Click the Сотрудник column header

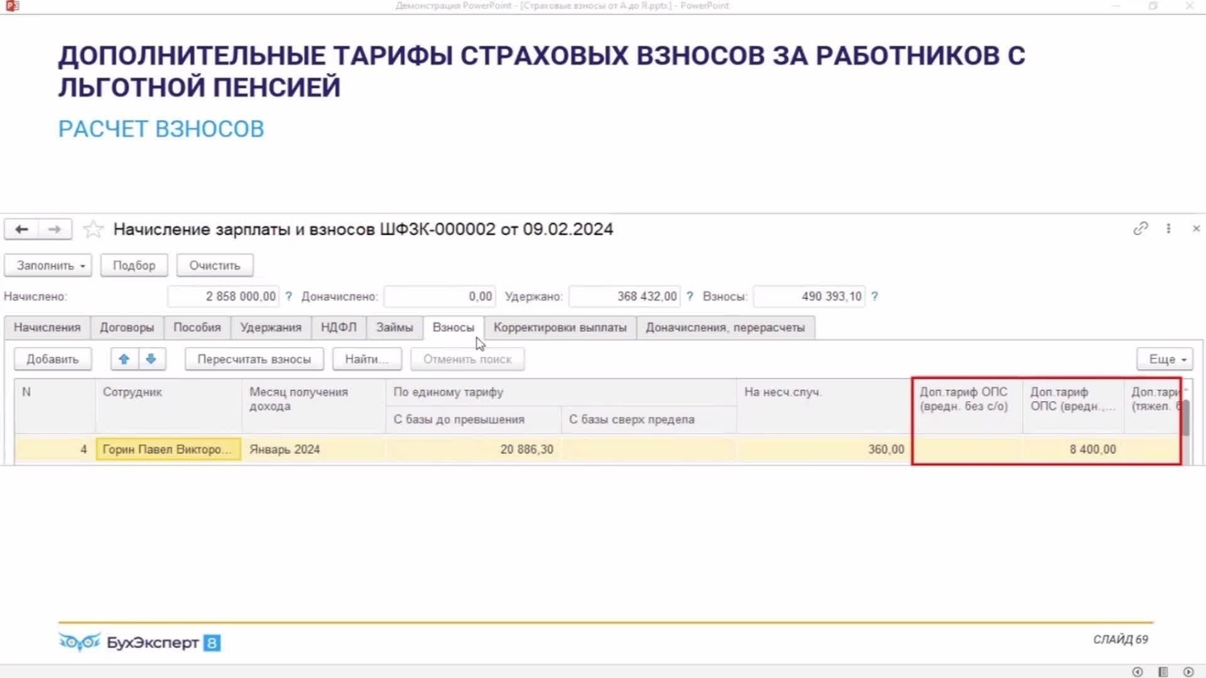click(x=168, y=406)
